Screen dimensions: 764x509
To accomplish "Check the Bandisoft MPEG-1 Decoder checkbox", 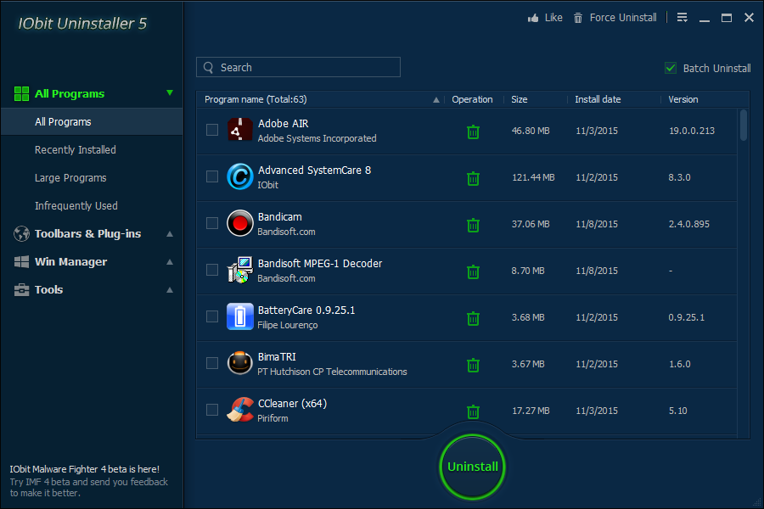I will tap(212, 270).
